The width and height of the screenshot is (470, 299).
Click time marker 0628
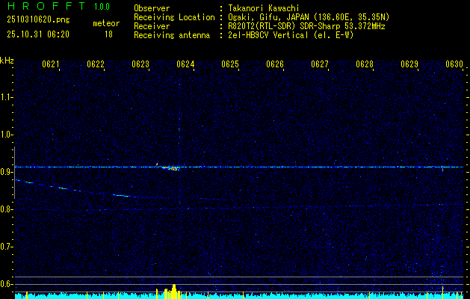point(365,64)
